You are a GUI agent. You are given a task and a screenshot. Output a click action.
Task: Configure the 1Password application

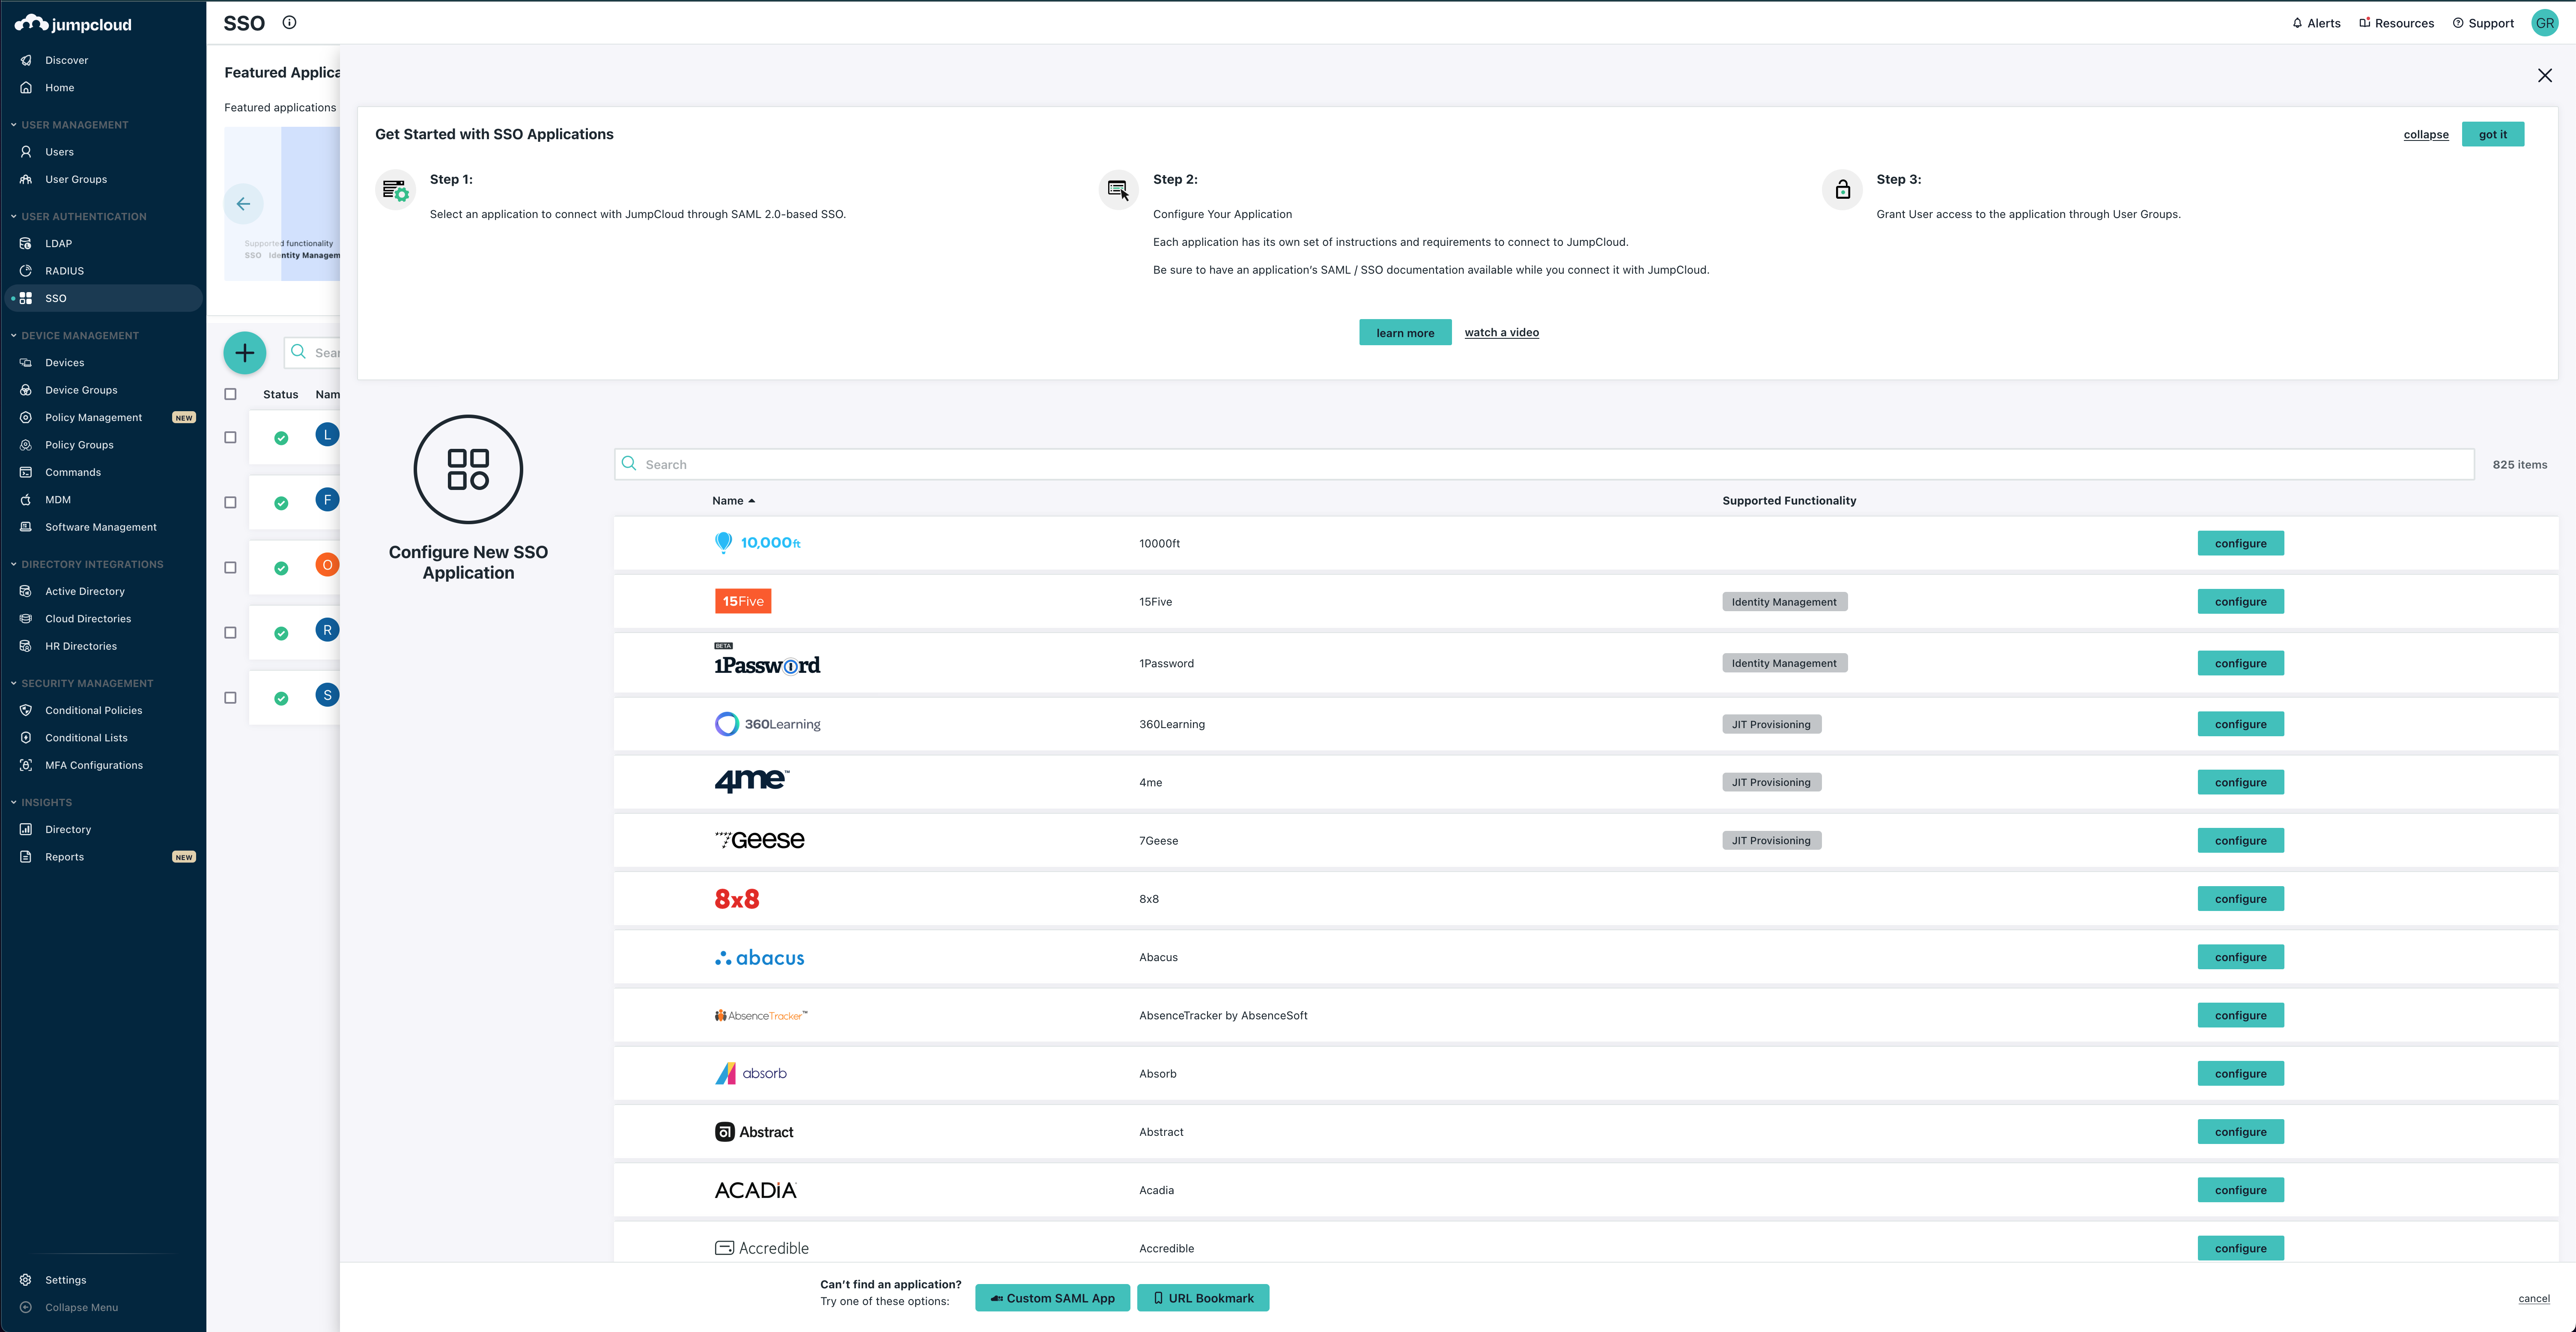(2240, 663)
